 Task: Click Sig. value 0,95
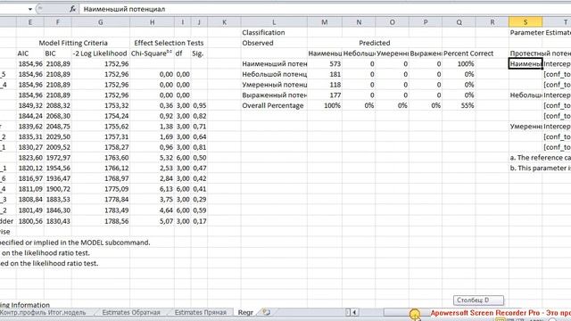[199, 105]
